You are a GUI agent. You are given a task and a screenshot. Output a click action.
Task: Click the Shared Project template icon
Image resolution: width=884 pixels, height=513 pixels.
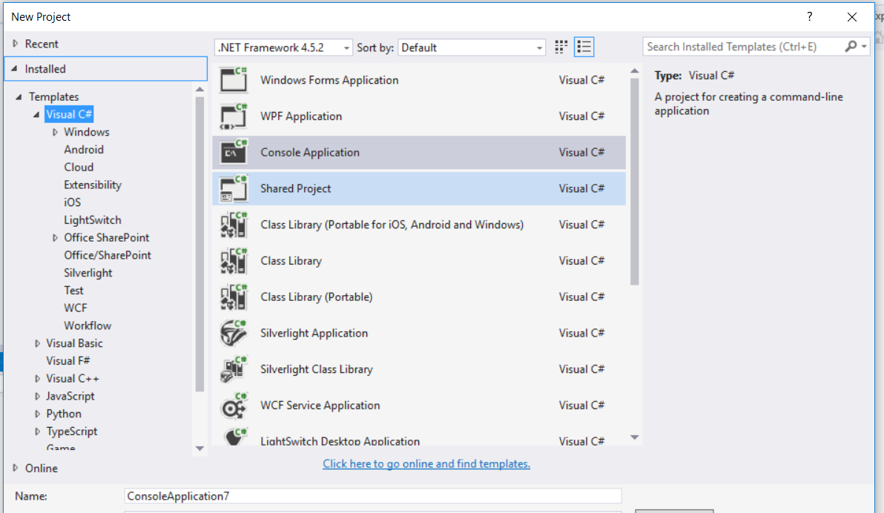pyautogui.click(x=233, y=188)
